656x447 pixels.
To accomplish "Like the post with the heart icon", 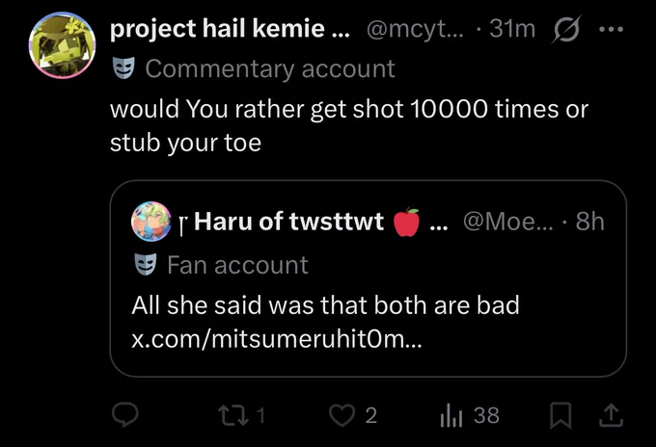I will click(342, 415).
